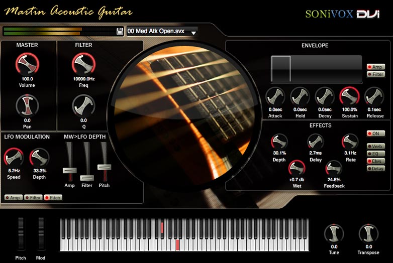
Task: Click the Filter Q knob
Action: tap(83, 105)
